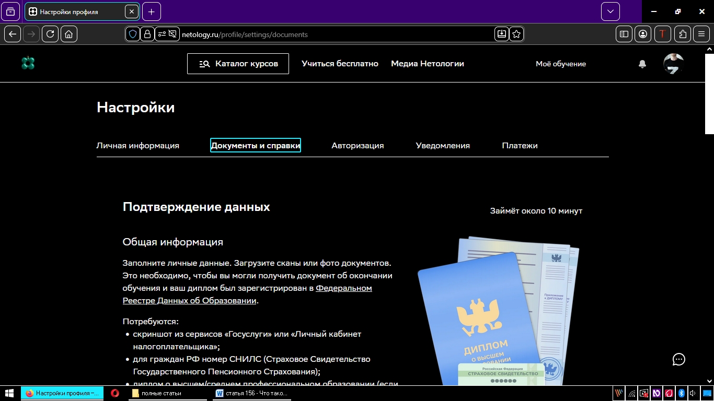Click the Каталог курсов button
The width and height of the screenshot is (714, 401).
(x=238, y=63)
